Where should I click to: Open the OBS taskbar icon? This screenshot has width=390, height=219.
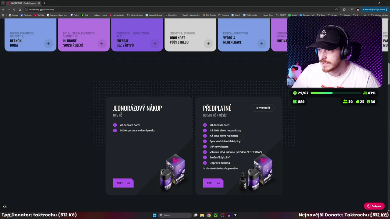pyautogui.click(x=222, y=215)
